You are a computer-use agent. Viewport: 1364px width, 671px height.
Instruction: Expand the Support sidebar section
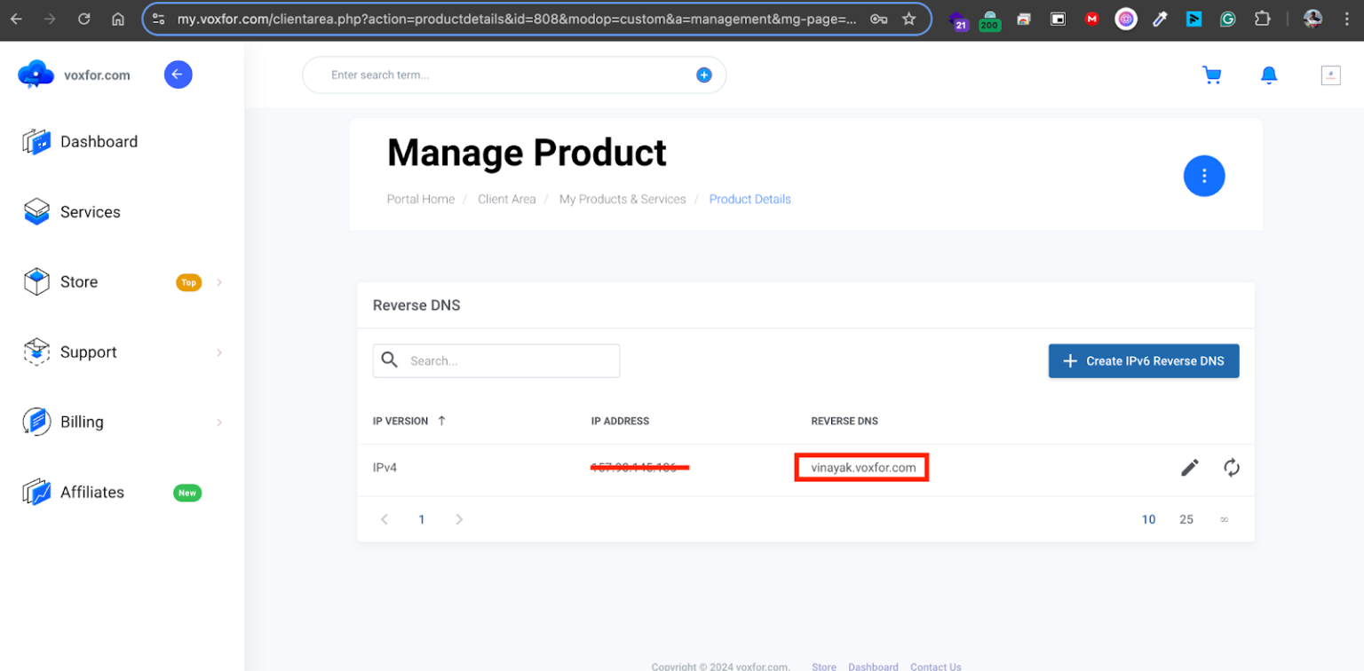pyautogui.click(x=88, y=352)
